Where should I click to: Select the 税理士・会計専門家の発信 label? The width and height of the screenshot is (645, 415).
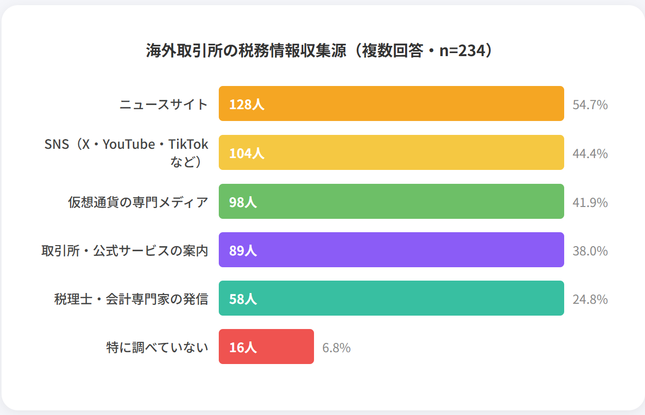pyautogui.click(x=131, y=299)
